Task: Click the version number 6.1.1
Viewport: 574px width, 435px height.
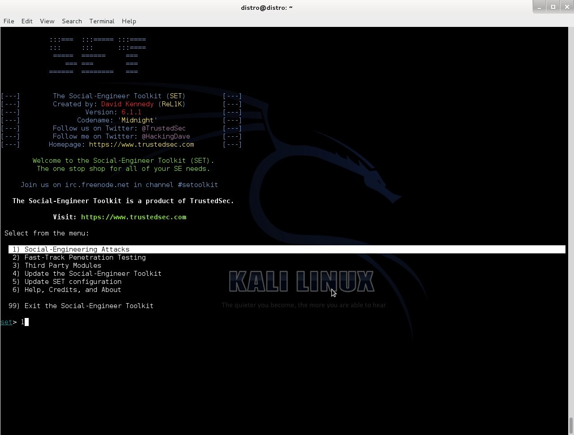Action: pyautogui.click(x=131, y=112)
